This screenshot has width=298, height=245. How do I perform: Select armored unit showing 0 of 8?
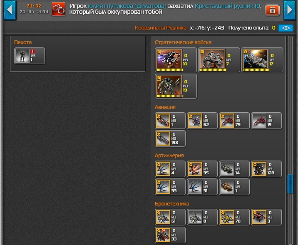pos(202,217)
